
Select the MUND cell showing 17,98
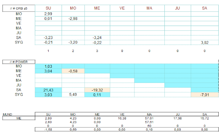[178, 118]
